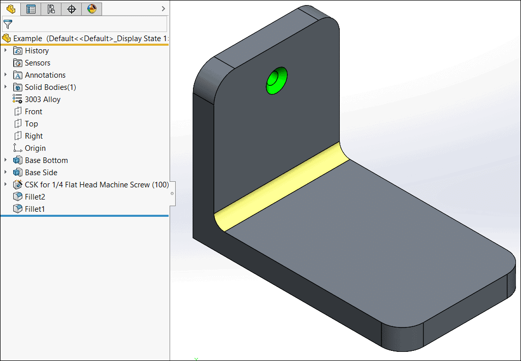Show more manager tabs with chevron
The image size is (521, 361).
tap(163, 9)
